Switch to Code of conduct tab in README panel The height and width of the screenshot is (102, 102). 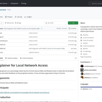pyautogui.click(x=11, y=58)
